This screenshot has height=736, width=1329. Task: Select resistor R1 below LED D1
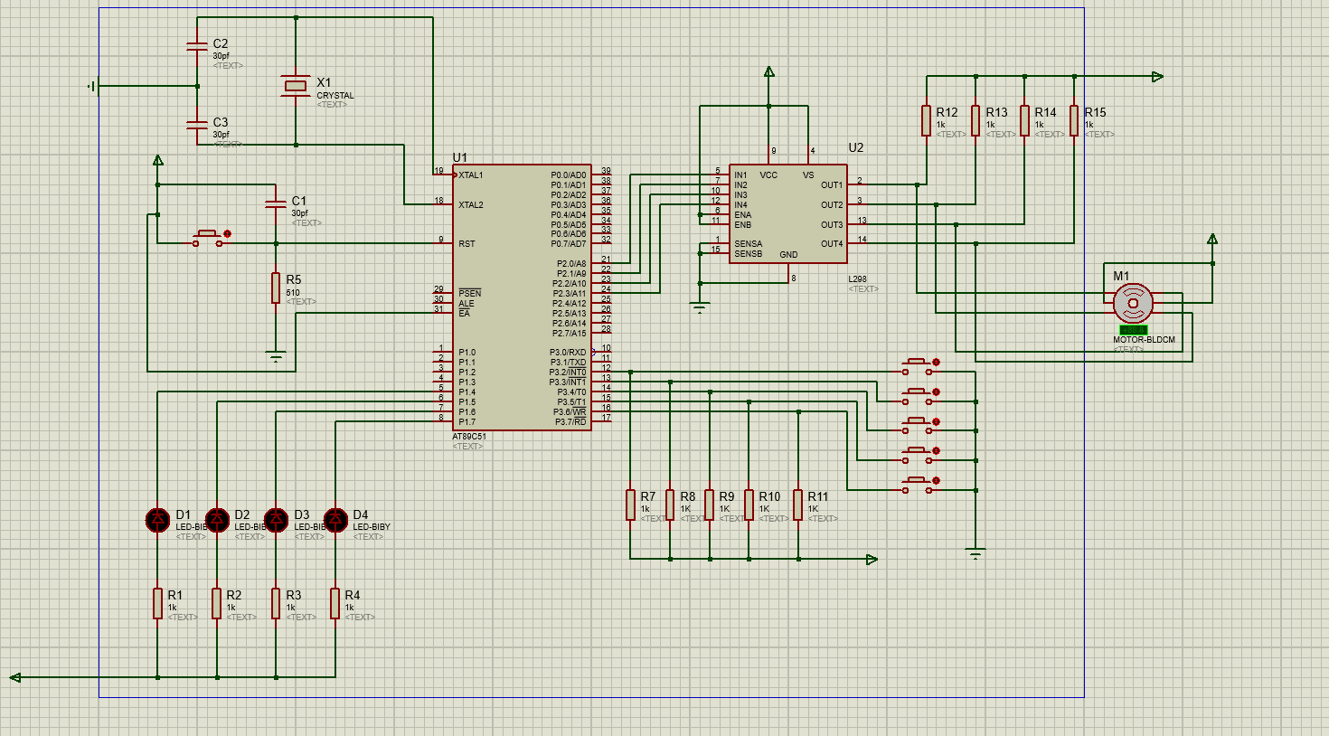click(x=158, y=603)
